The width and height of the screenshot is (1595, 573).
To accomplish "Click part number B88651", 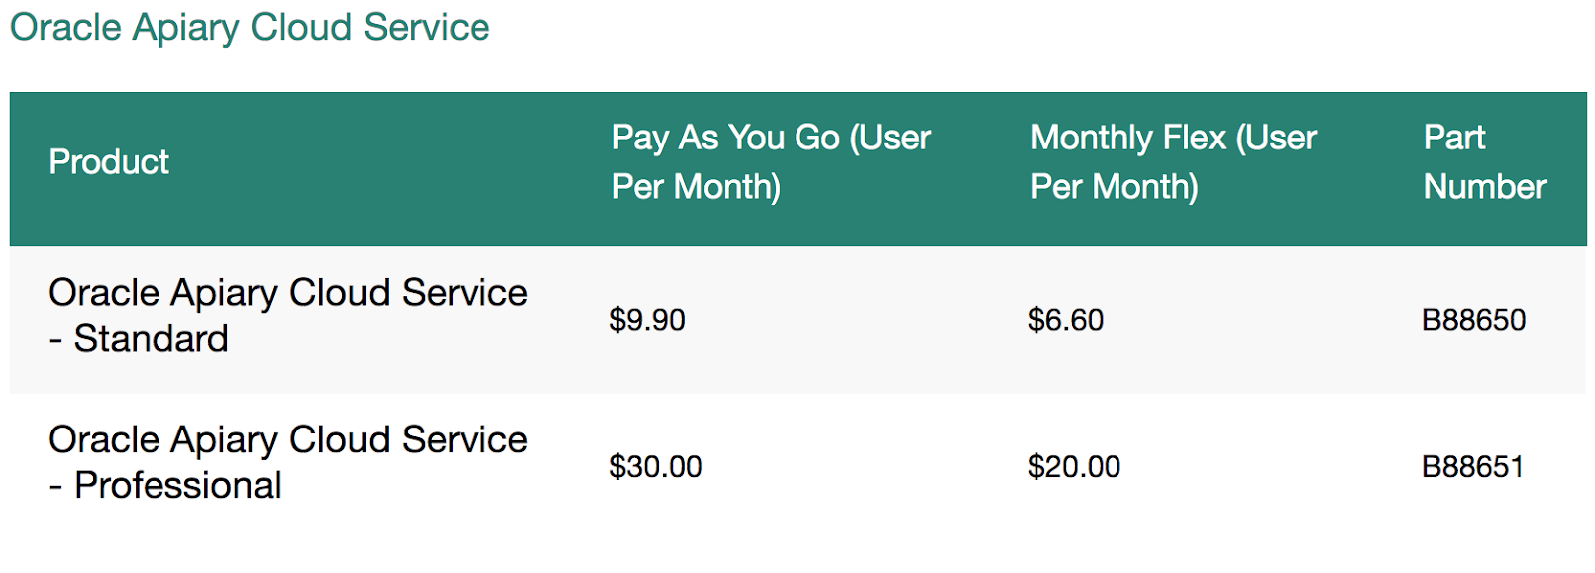I will tap(1472, 466).
